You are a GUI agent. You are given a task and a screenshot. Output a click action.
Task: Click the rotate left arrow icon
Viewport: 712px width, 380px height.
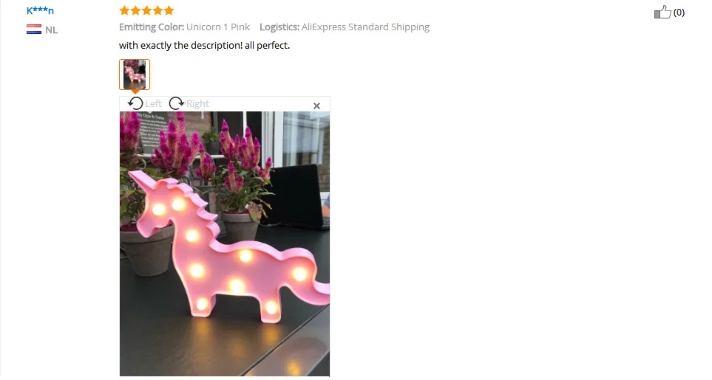135,103
